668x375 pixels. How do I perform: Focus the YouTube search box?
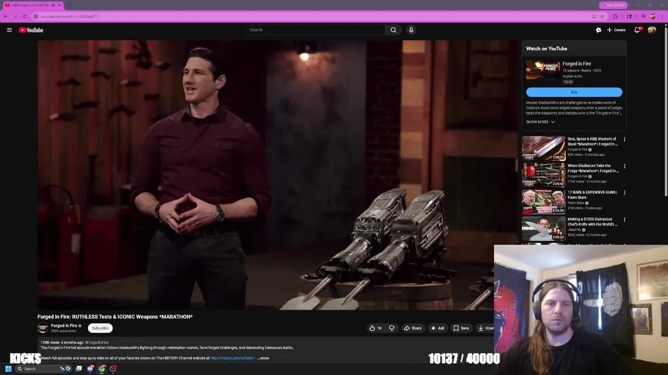point(316,30)
